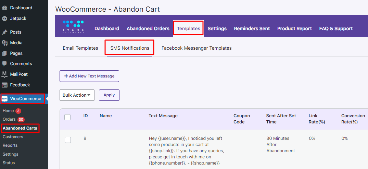
Task: Click the Pages icon in sidebar
Action: coord(4,53)
